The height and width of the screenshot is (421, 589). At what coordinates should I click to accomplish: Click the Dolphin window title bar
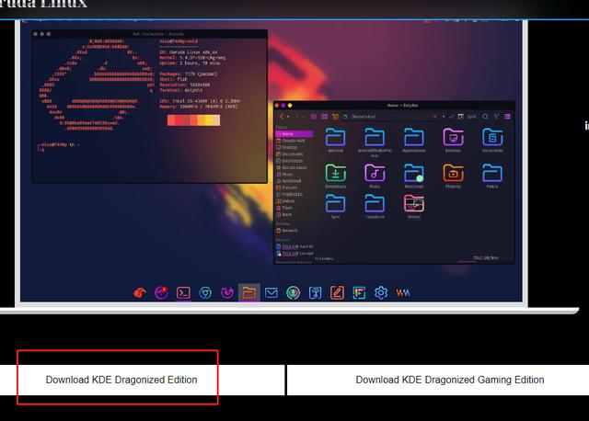394,106
